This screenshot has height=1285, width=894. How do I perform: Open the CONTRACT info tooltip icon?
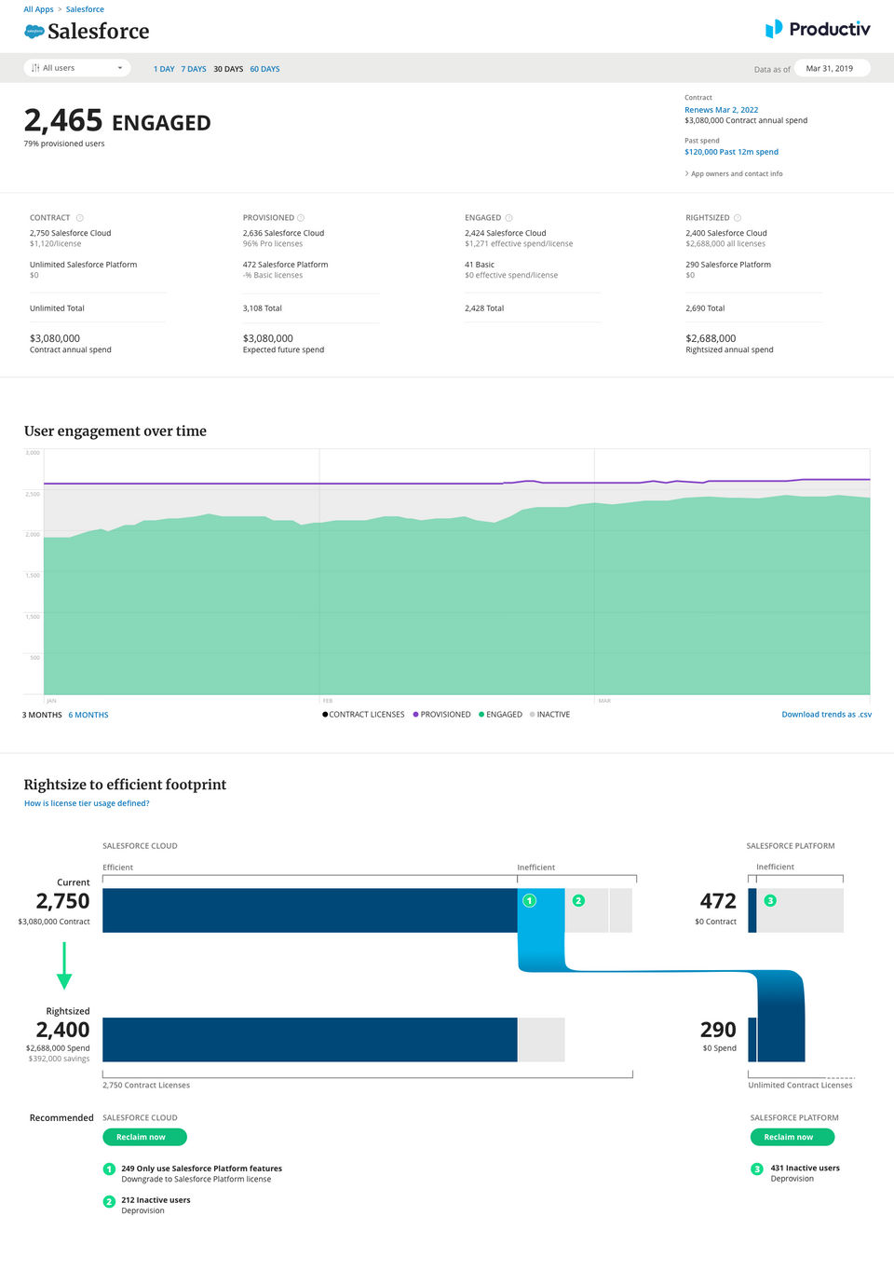[x=80, y=218]
